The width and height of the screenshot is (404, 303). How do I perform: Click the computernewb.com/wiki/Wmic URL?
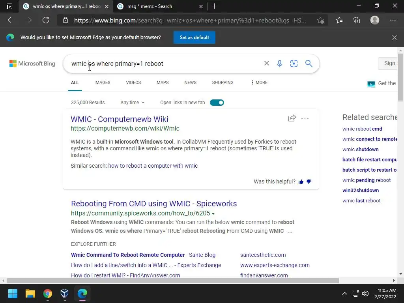125,128
